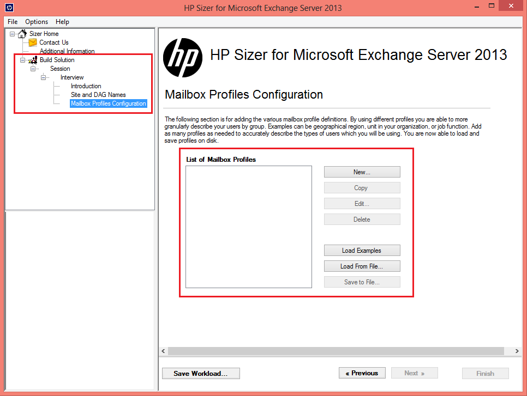Click the Edit... profile button
The height and width of the screenshot is (396, 527).
click(x=362, y=203)
